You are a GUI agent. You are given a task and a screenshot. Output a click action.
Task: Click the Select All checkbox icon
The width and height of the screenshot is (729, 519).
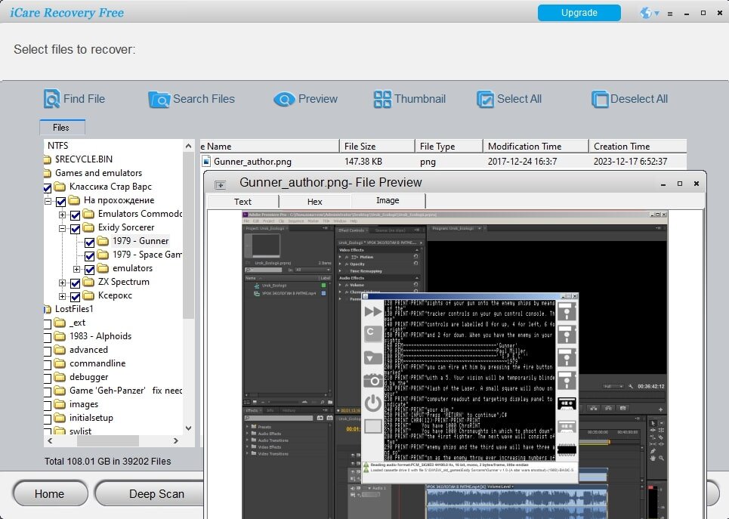coord(486,99)
